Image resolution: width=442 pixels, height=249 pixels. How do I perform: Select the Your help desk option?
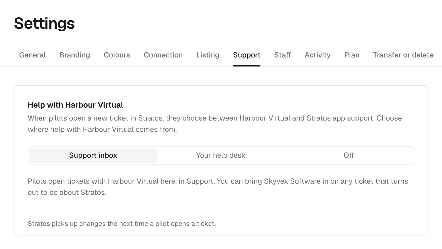point(221,155)
